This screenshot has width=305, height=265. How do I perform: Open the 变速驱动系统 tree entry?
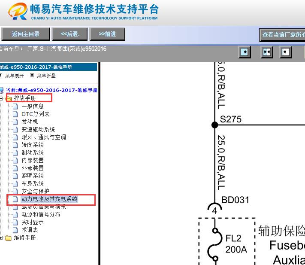tap(38, 129)
